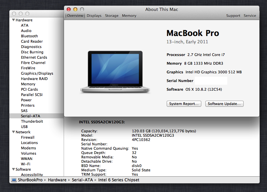Select FireWire in the sidebar
267x192 pixels.
tap(28, 68)
